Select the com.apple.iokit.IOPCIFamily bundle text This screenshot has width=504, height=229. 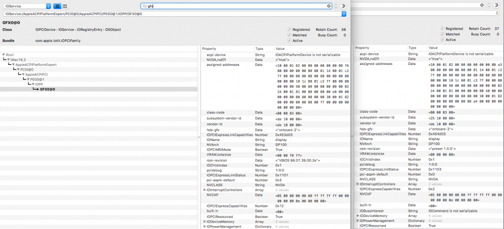(58, 41)
